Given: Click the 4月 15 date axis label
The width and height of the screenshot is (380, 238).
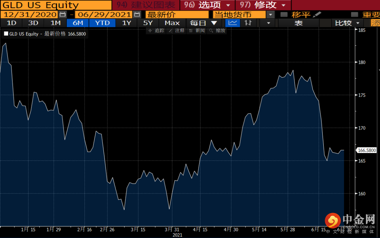Looking at the screenshot, I should coord(200,230).
